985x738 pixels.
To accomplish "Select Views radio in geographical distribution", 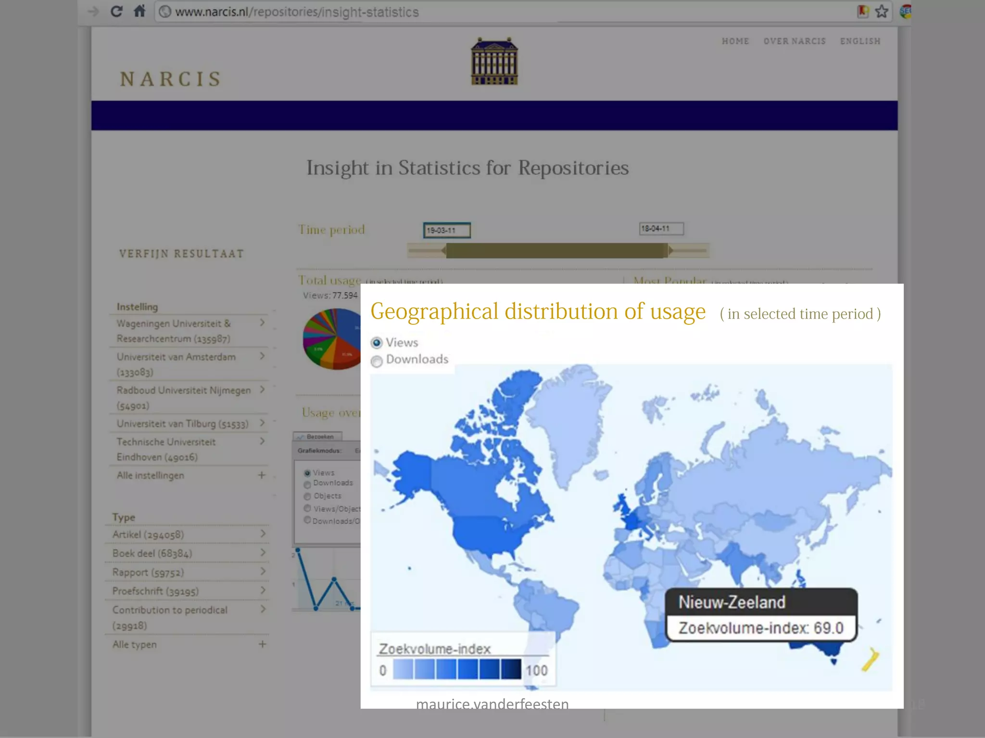I will (377, 343).
